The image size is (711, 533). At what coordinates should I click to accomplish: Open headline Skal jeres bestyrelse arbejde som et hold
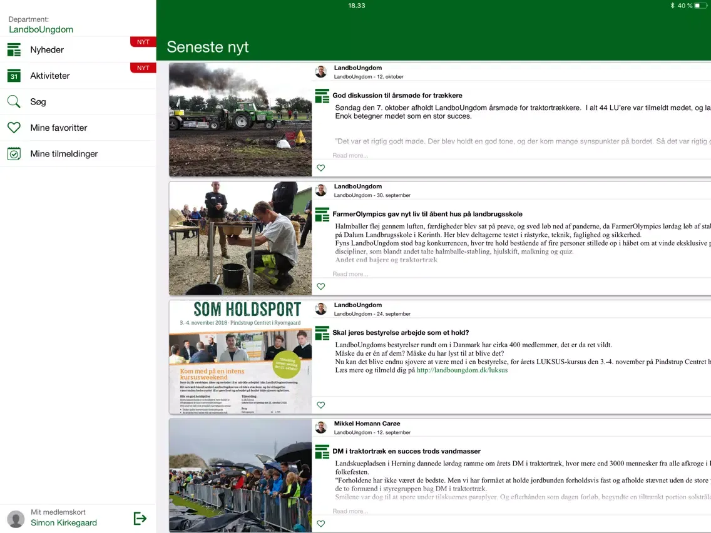point(401,333)
